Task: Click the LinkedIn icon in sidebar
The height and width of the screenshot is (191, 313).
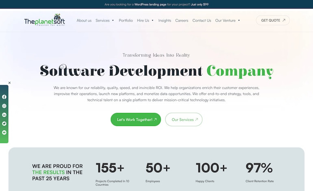Action: [x=4, y=115]
